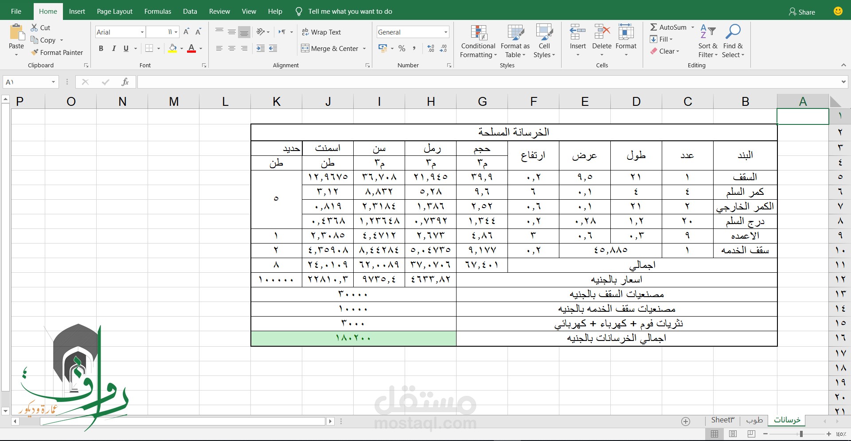Open the Format cells menu icon

(626, 32)
